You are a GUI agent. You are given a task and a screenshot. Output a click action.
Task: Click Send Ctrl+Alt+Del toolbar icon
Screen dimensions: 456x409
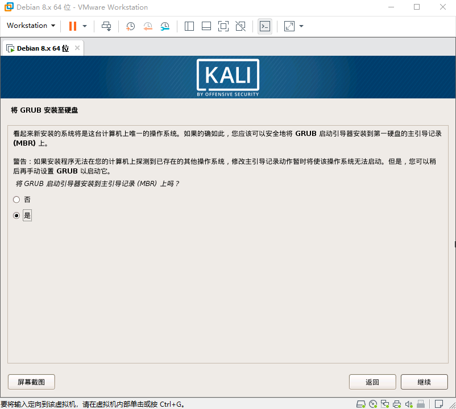106,26
